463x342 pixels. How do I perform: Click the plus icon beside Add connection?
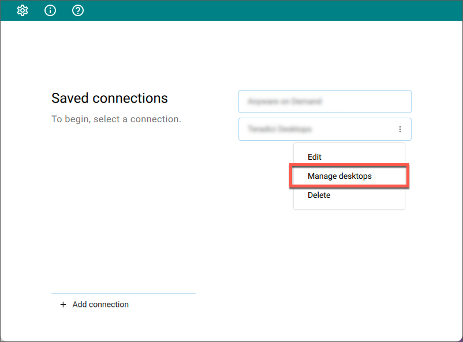coord(63,305)
